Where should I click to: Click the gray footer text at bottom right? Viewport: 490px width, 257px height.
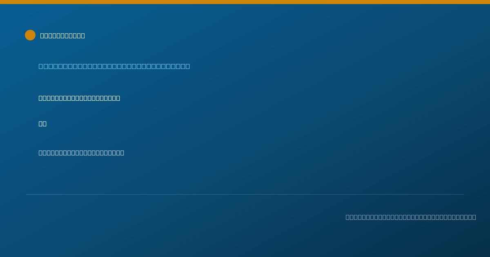pos(411,217)
